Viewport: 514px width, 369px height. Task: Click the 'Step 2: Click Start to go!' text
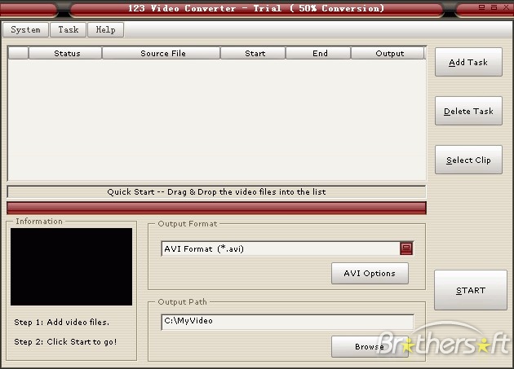[65, 342]
